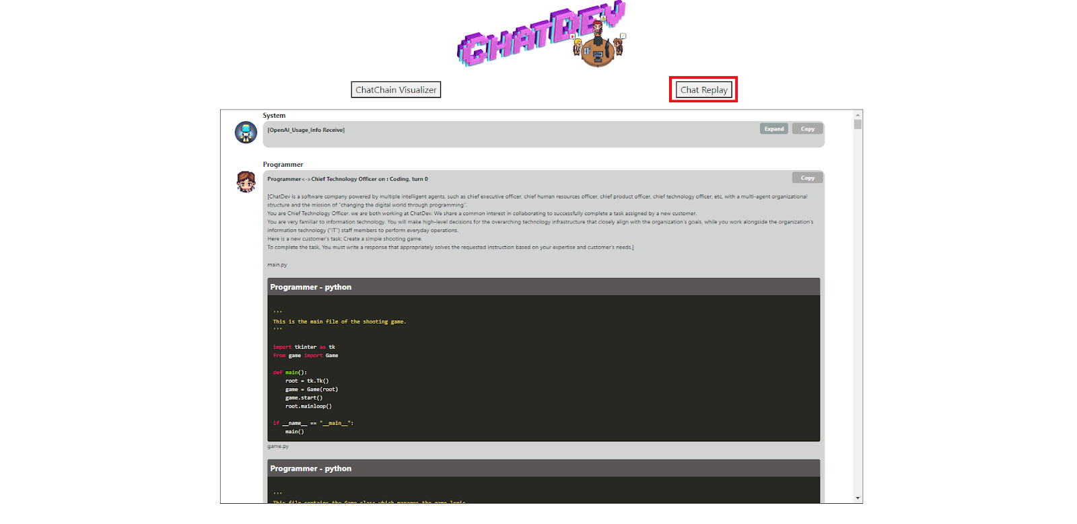Click the "System" sender label
The height and width of the screenshot is (524, 1077).
274,116
